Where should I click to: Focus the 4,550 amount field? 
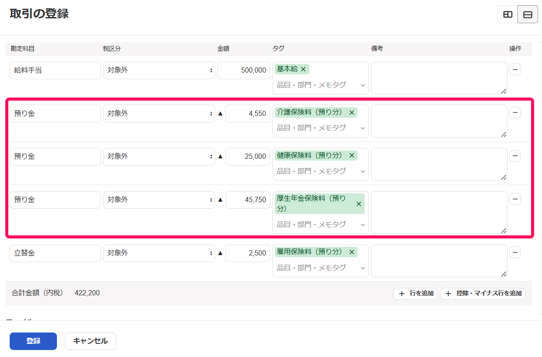coord(248,113)
